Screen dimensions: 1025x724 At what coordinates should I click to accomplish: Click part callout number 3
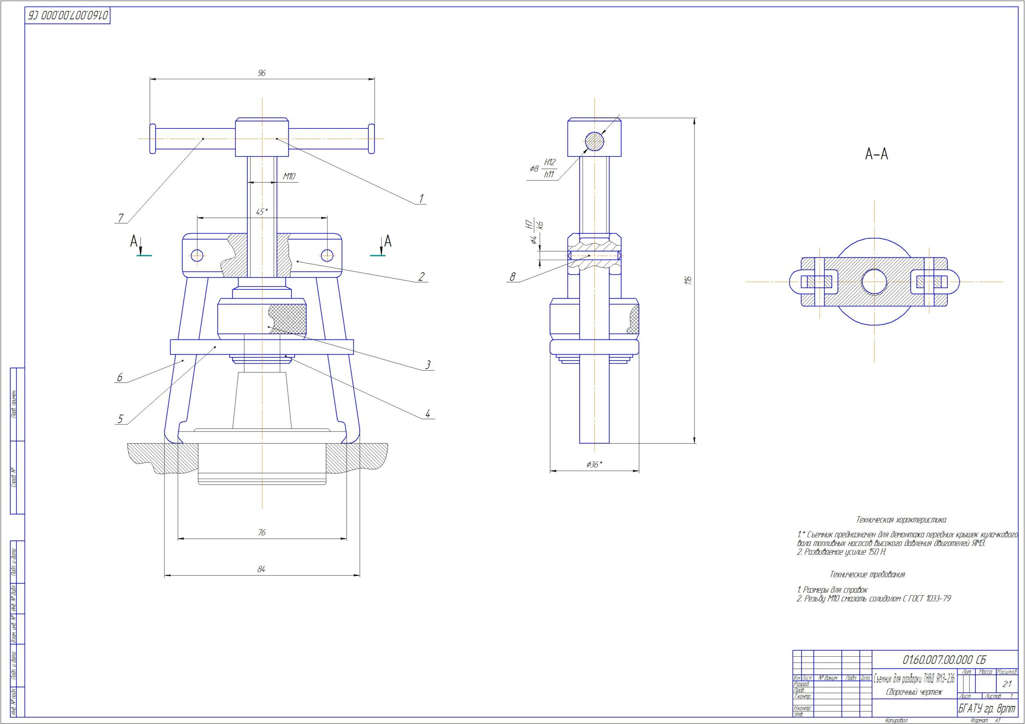click(x=428, y=365)
